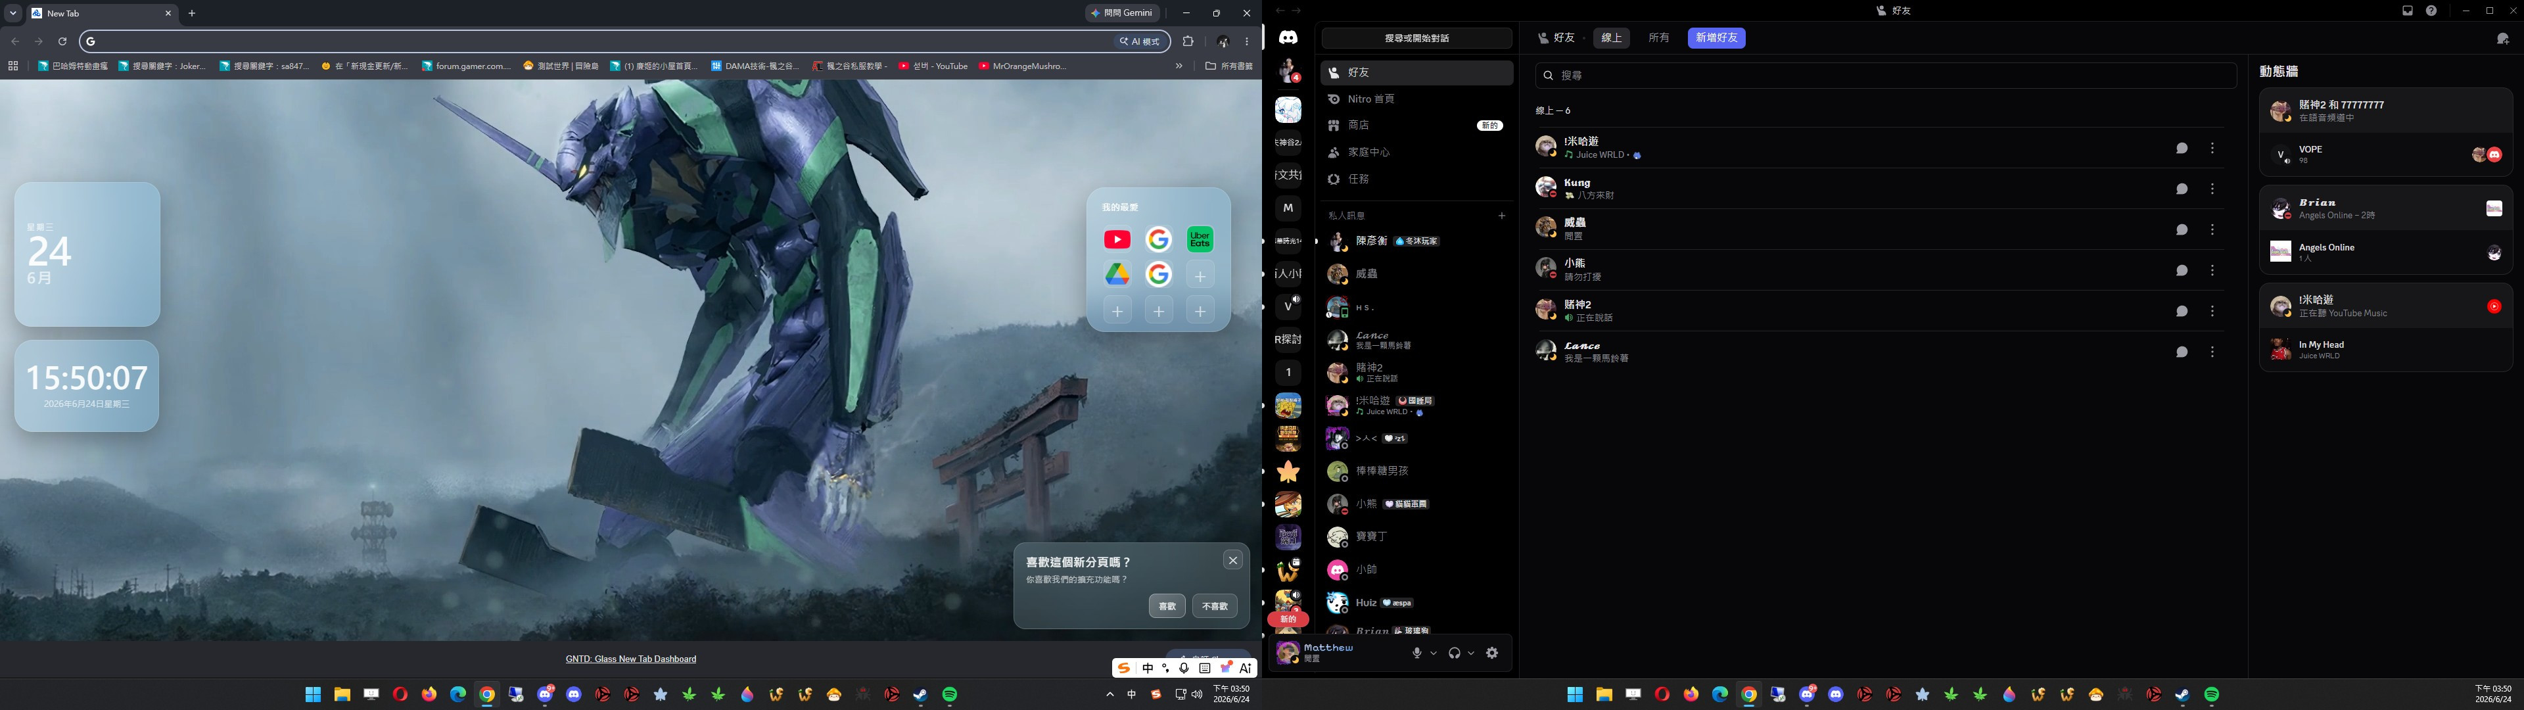The width and height of the screenshot is (2524, 710).
Task: Show hidden bookmarks with the double chevron
Action: pos(1179,66)
